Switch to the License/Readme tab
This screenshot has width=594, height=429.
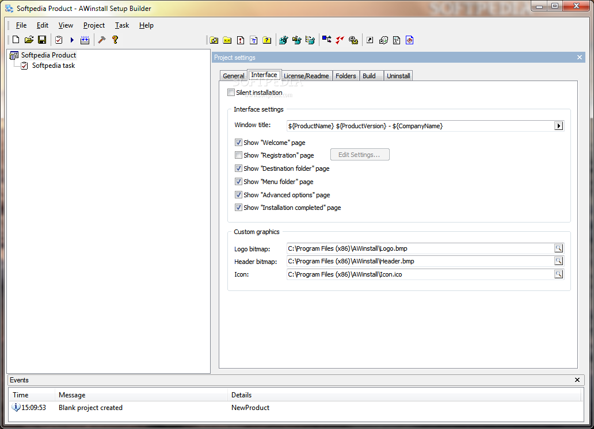point(306,76)
